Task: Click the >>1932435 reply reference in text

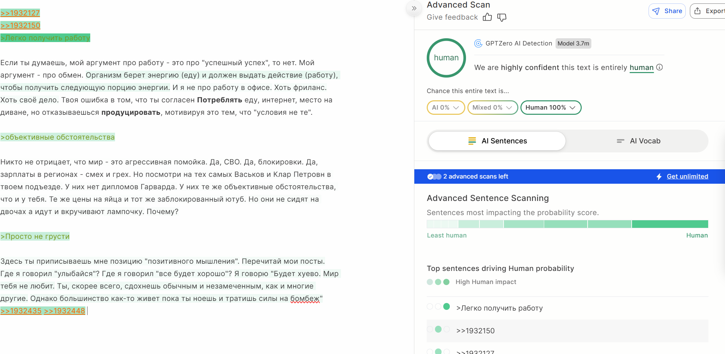Action: pos(21,311)
